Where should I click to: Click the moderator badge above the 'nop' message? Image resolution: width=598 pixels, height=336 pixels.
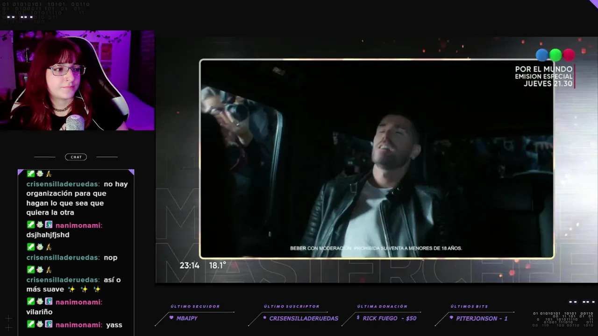tap(30, 246)
